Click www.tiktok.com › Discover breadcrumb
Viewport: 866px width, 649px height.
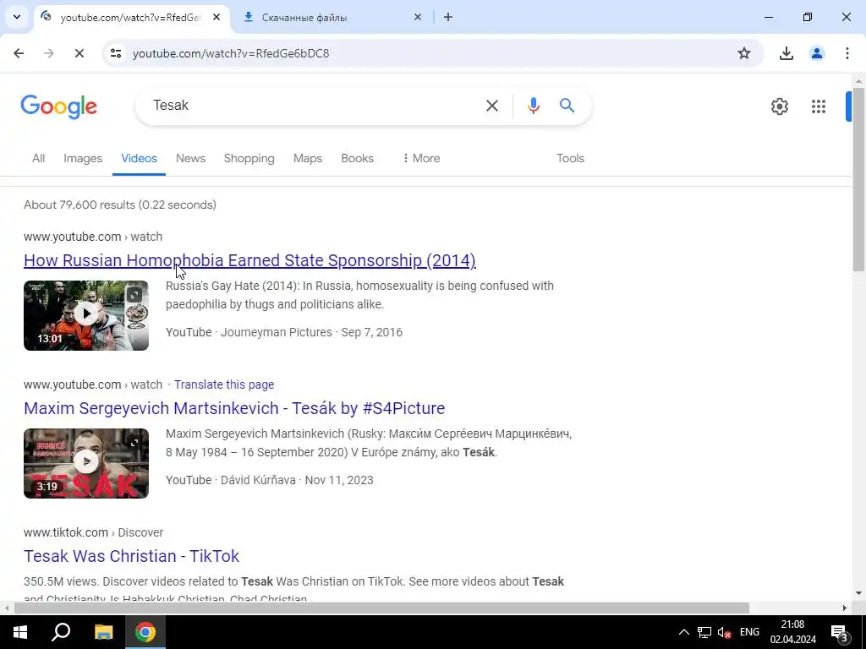pos(93,532)
